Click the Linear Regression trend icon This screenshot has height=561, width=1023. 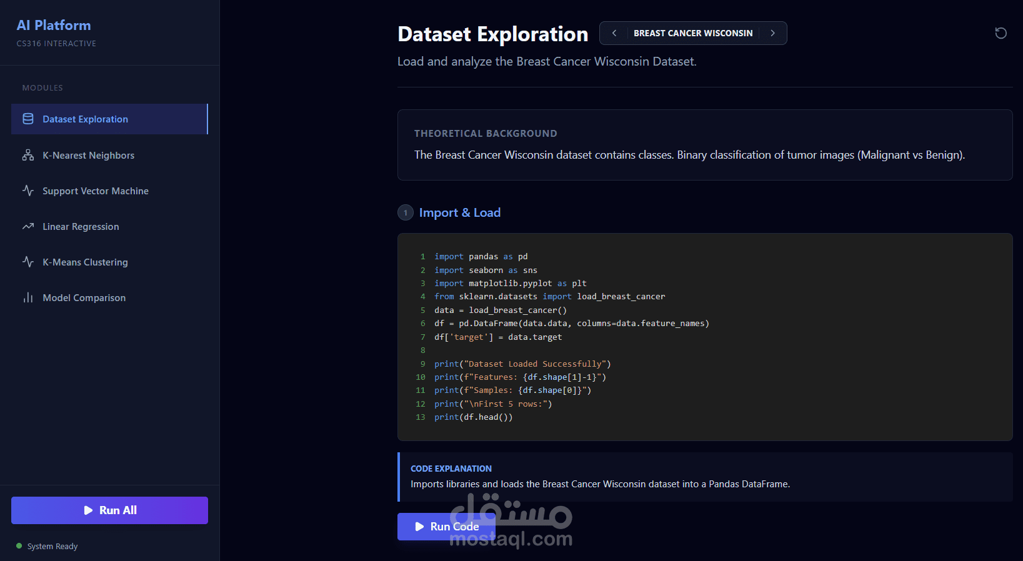pos(28,226)
